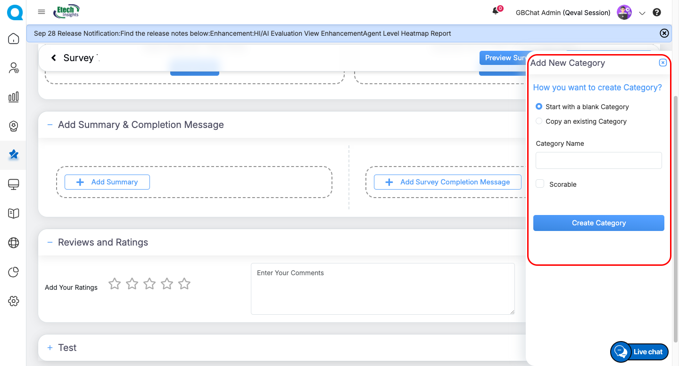Select Start with a blank Category
This screenshot has height=366, width=679.
tap(539, 107)
